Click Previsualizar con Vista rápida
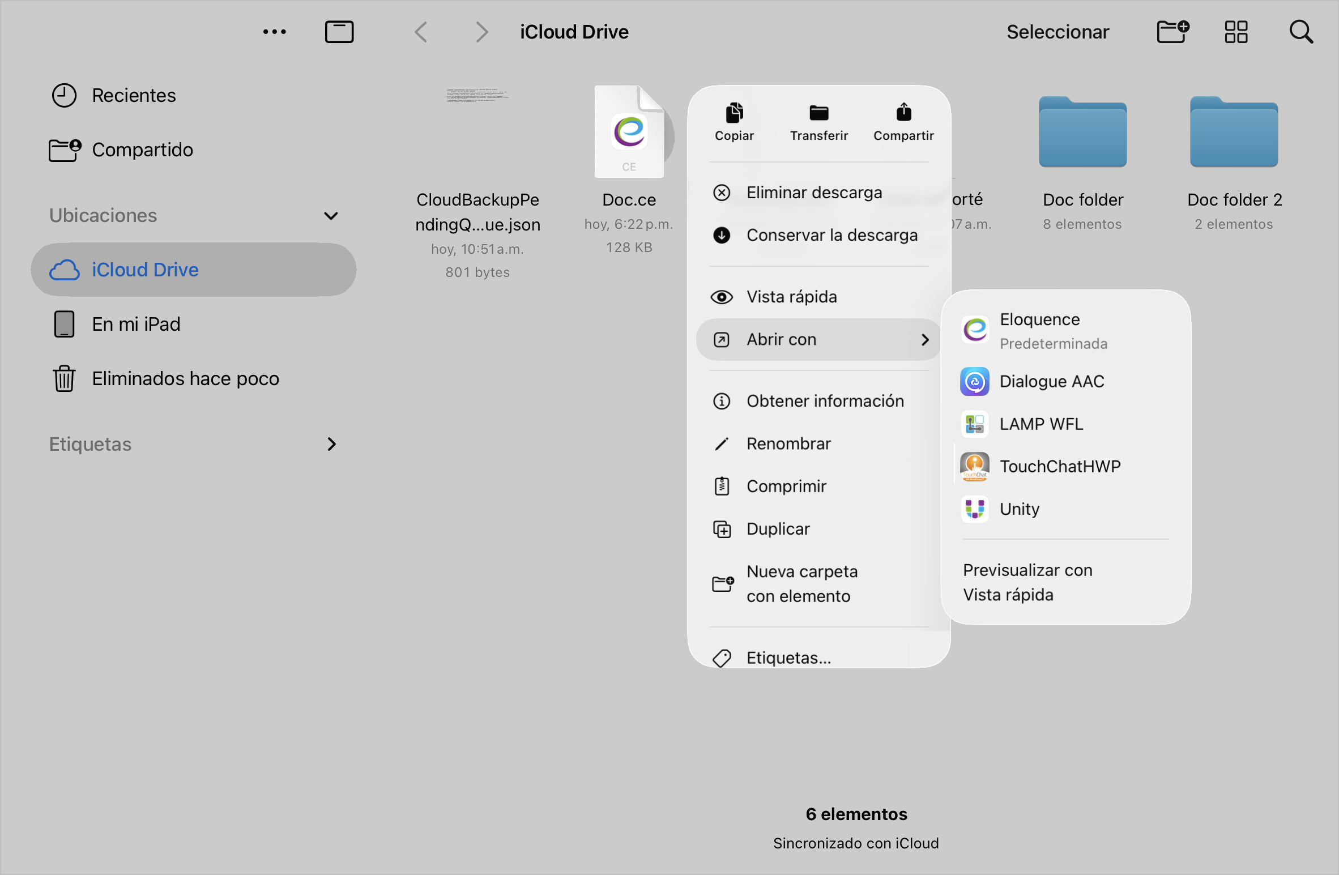The image size is (1339, 875). (x=1027, y=582)
